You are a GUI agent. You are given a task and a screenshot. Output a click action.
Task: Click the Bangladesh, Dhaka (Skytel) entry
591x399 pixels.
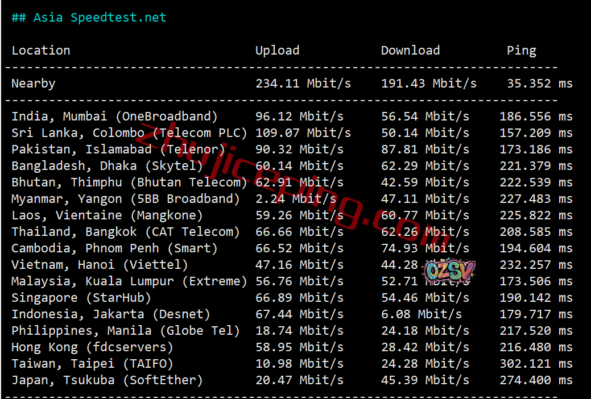(107, 166)
